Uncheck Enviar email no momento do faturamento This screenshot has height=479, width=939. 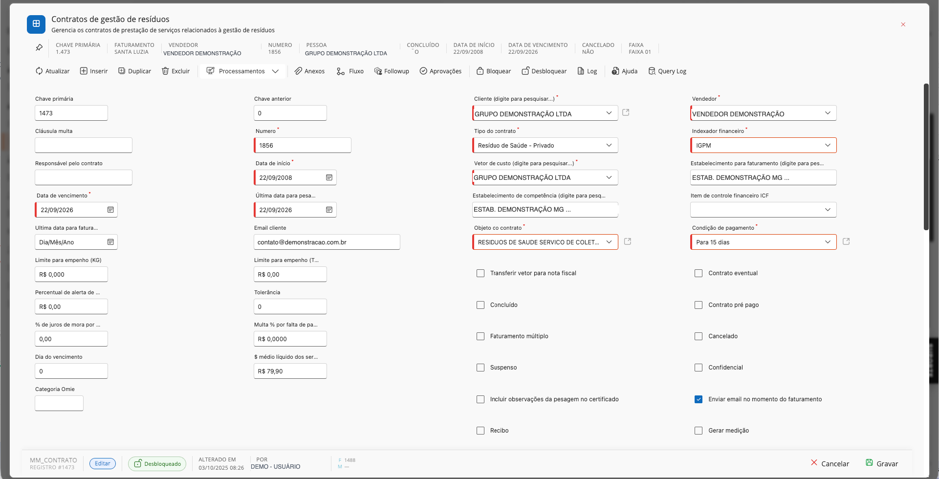click(699, 399)
